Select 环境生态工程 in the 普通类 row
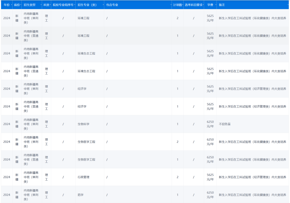The image size is (290, 203). pos(86,71)
